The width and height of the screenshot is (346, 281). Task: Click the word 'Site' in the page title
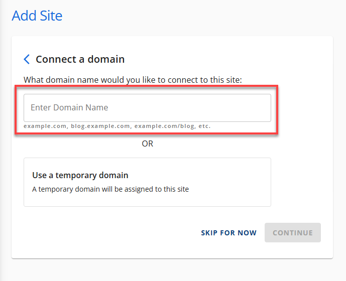click(x=51, y=16)
